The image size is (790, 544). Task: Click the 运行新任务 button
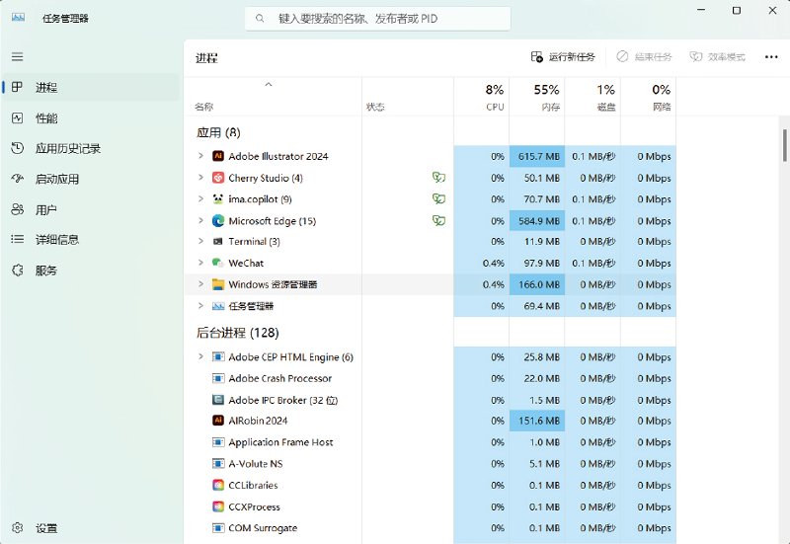[x=563, y=57]
